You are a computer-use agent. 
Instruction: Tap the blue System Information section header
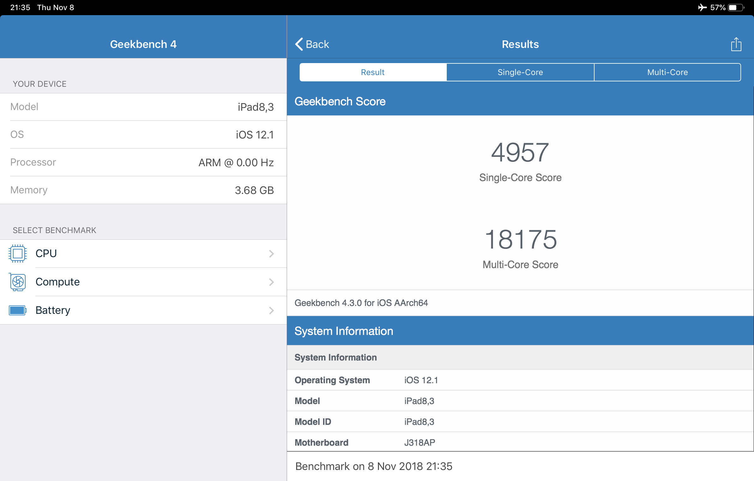[520, 331]
